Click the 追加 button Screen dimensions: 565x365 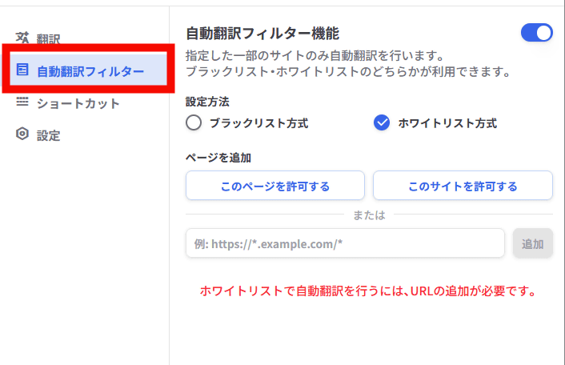532,243
